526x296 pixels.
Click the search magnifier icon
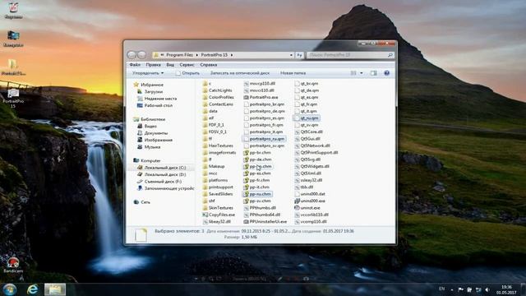[390, 55]
